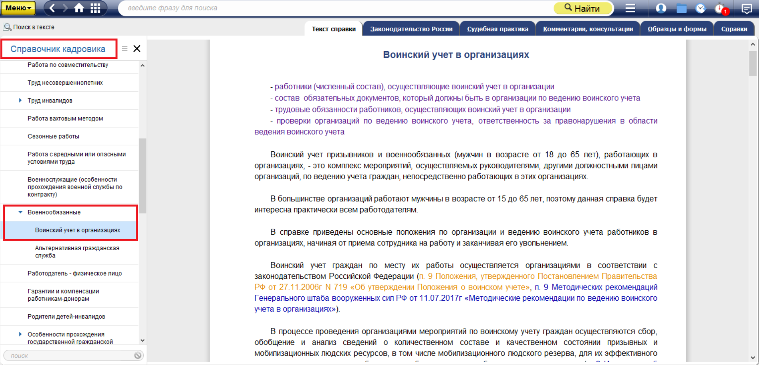Close the Справочник кадровика side panel
The image size is (759, 365).
click(137, 48)
